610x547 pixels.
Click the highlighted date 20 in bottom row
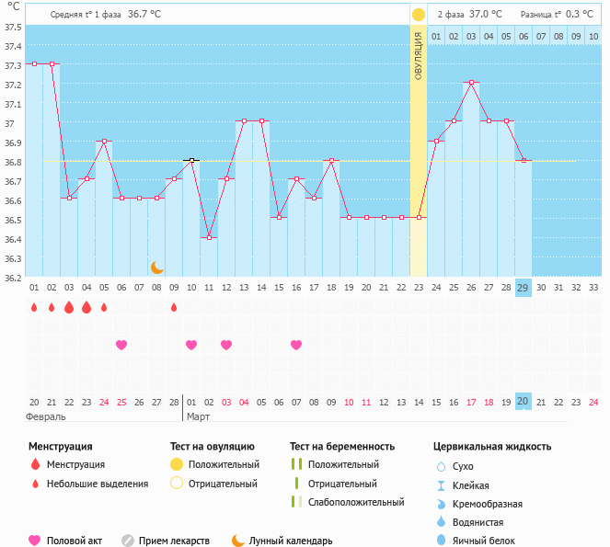click(524, 401)
